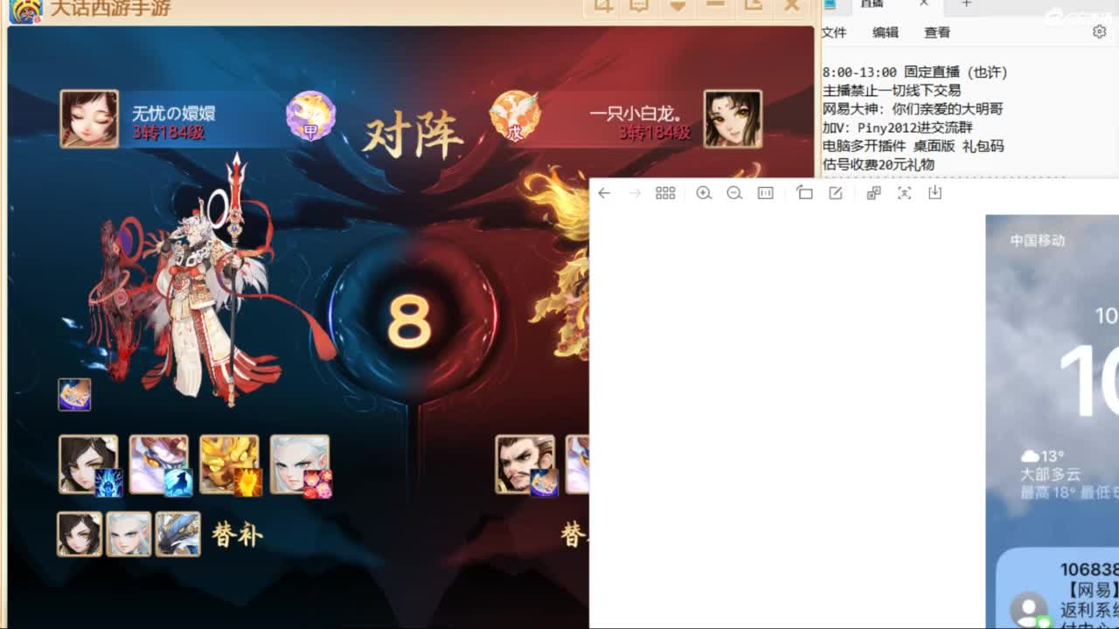Screen dimensions: 1119x629
Task: Click the line 主播禁止一切线下交易
Action: click(892, 91)
